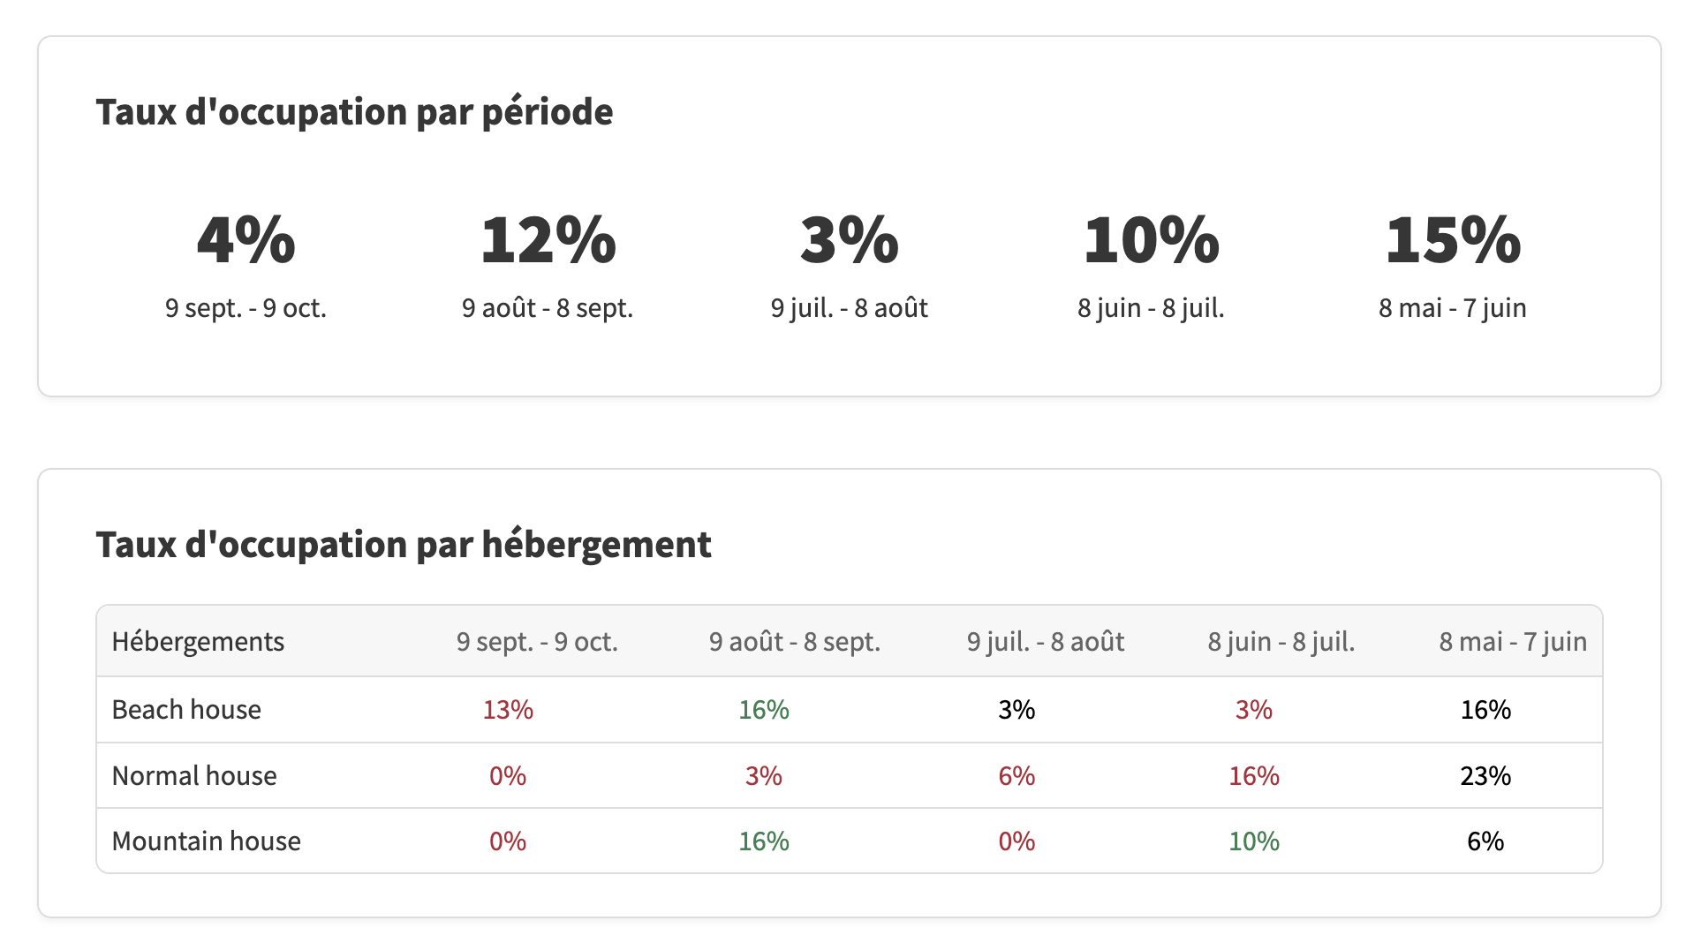Click the table column header '9 août - 8 sept.'
The image size is (1708, 943).
pos(795,642)
